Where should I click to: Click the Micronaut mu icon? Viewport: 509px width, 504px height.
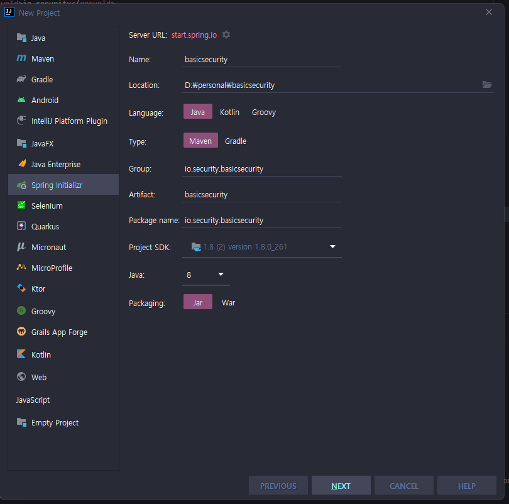pos(21,246)
